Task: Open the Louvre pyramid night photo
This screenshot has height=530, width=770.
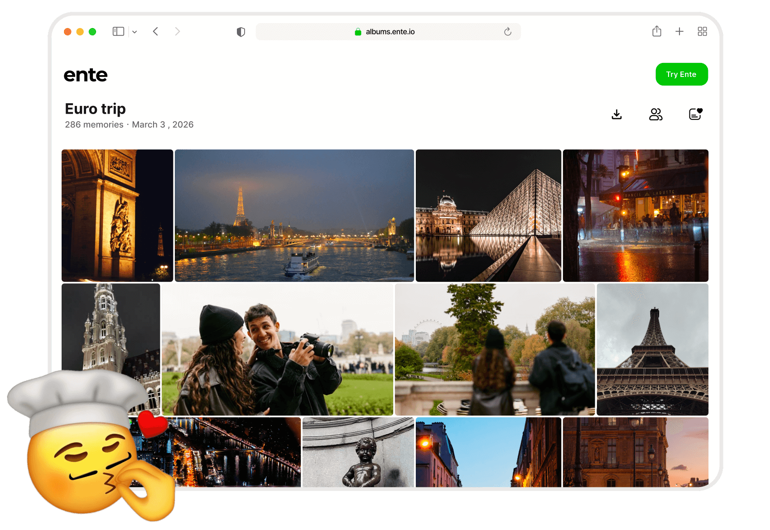Action: click(x=488, y=215)
